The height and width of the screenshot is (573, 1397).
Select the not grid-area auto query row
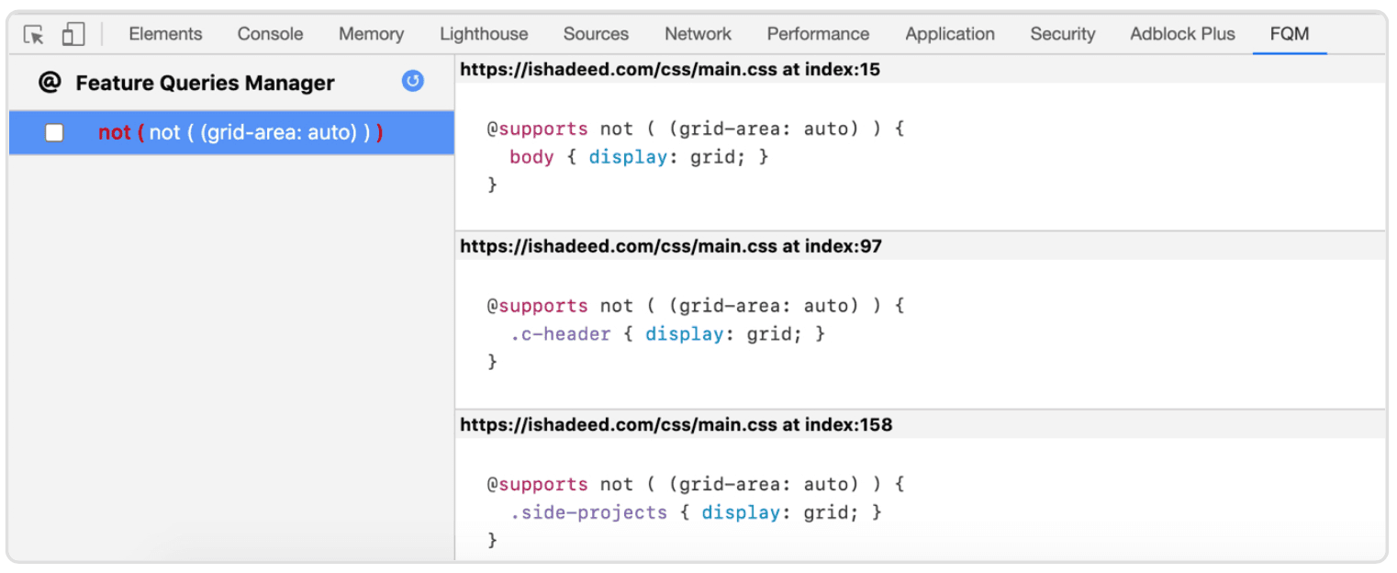pos(240,132)
